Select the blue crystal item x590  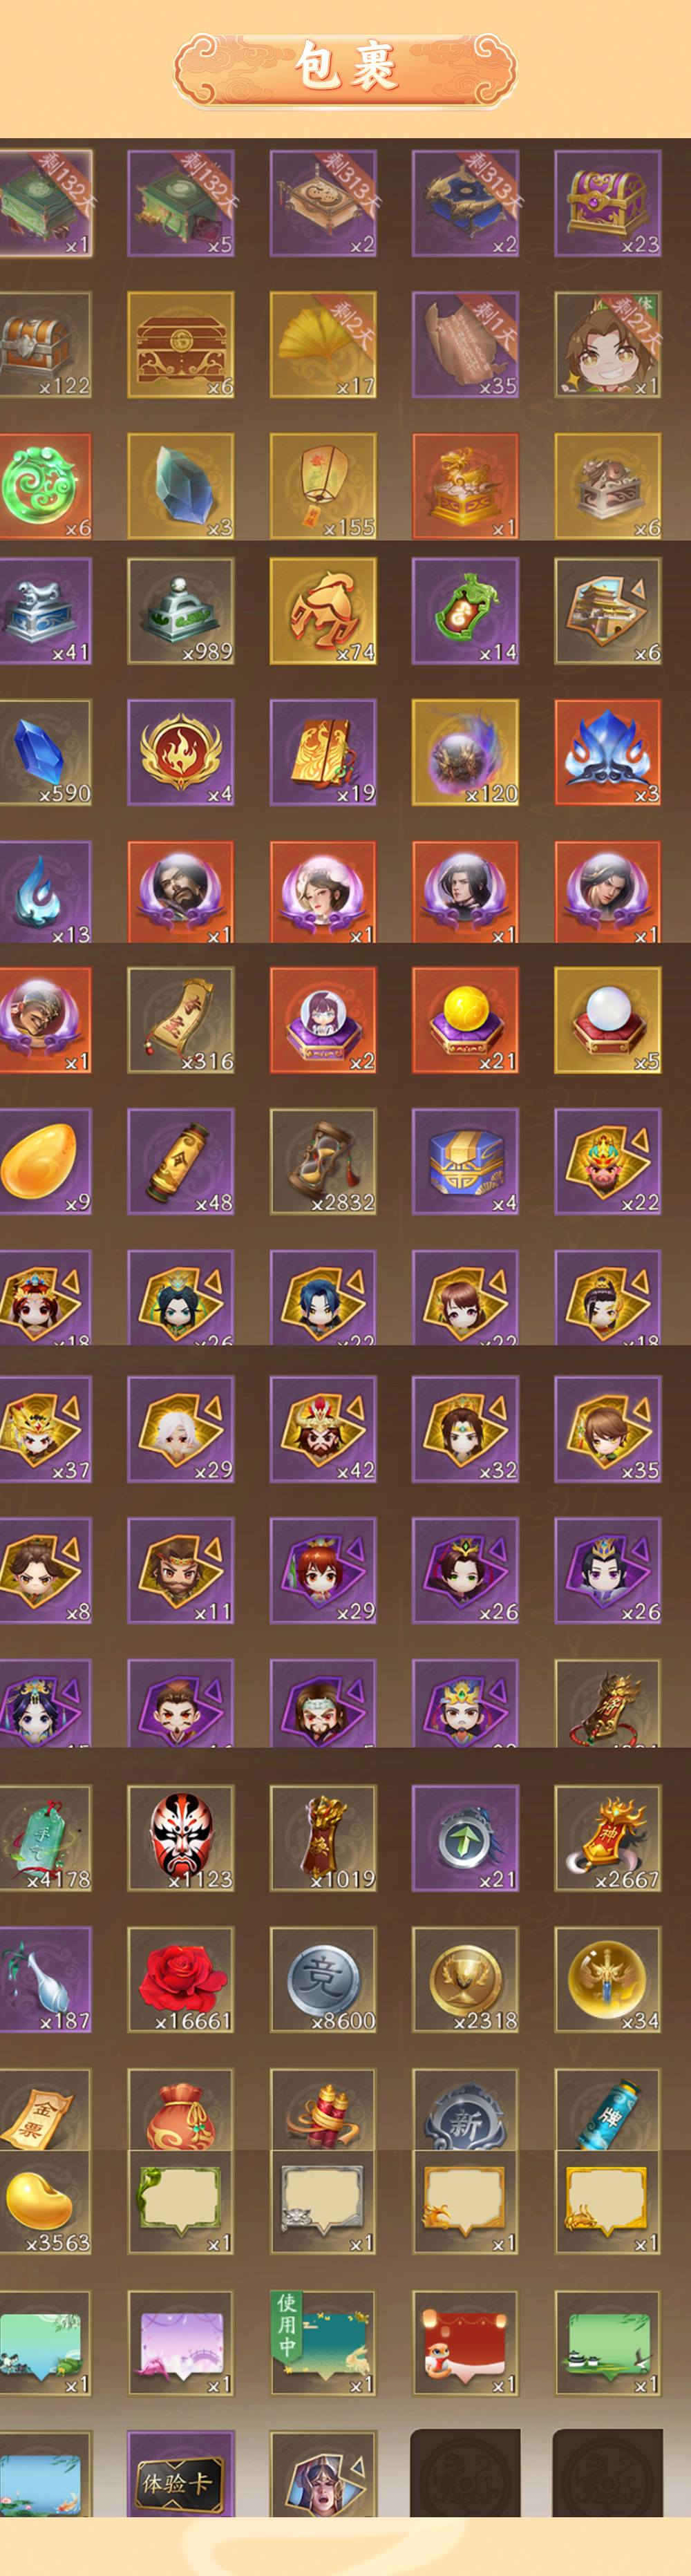(44, 752)
